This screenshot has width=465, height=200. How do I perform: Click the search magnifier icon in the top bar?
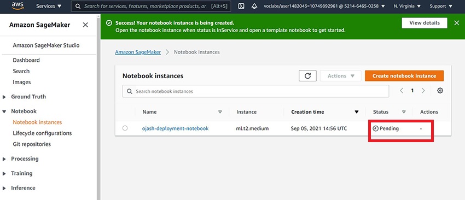click(78, 6)
